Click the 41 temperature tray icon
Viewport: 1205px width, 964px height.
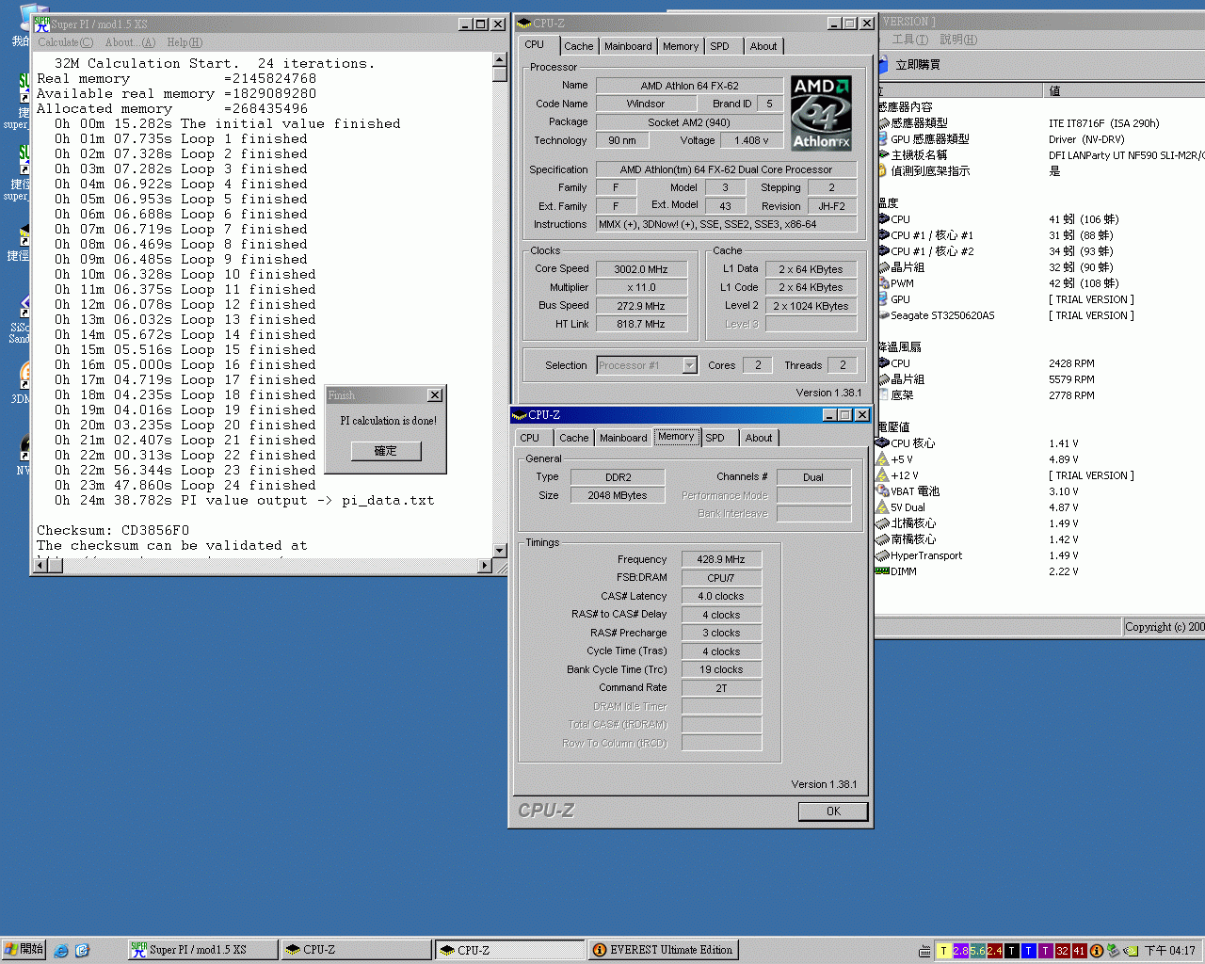[1079, 951]
